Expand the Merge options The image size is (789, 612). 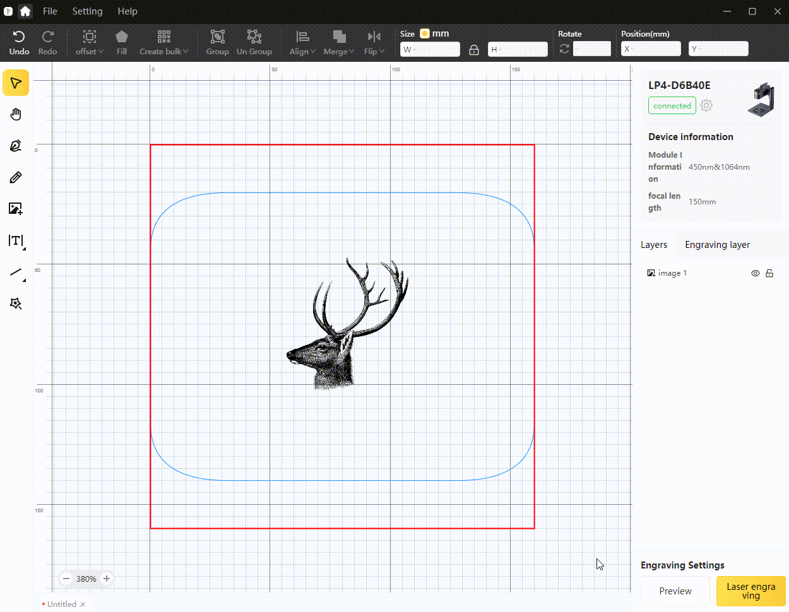click(x=339, y=43)
